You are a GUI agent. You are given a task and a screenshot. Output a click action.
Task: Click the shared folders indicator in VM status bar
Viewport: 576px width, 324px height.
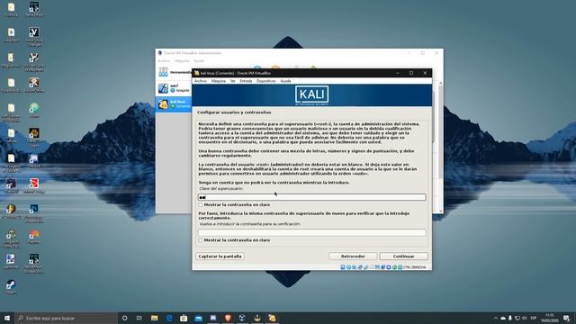point(372,267)
